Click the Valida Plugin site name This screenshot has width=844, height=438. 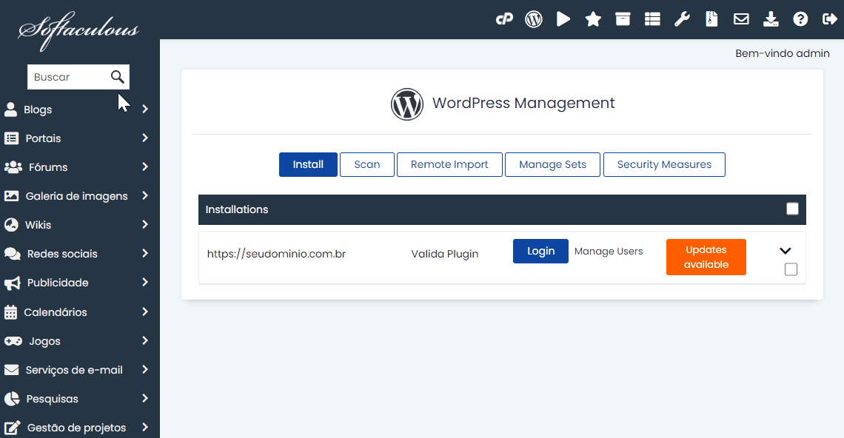click(445, 254)
